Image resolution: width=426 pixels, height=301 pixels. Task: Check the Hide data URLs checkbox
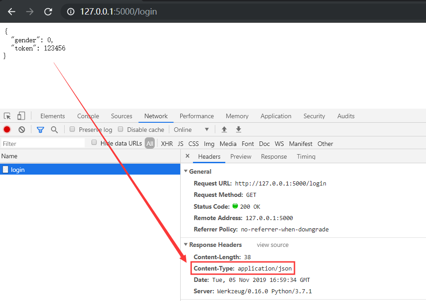pyautogui.click(x=94, y=142)
